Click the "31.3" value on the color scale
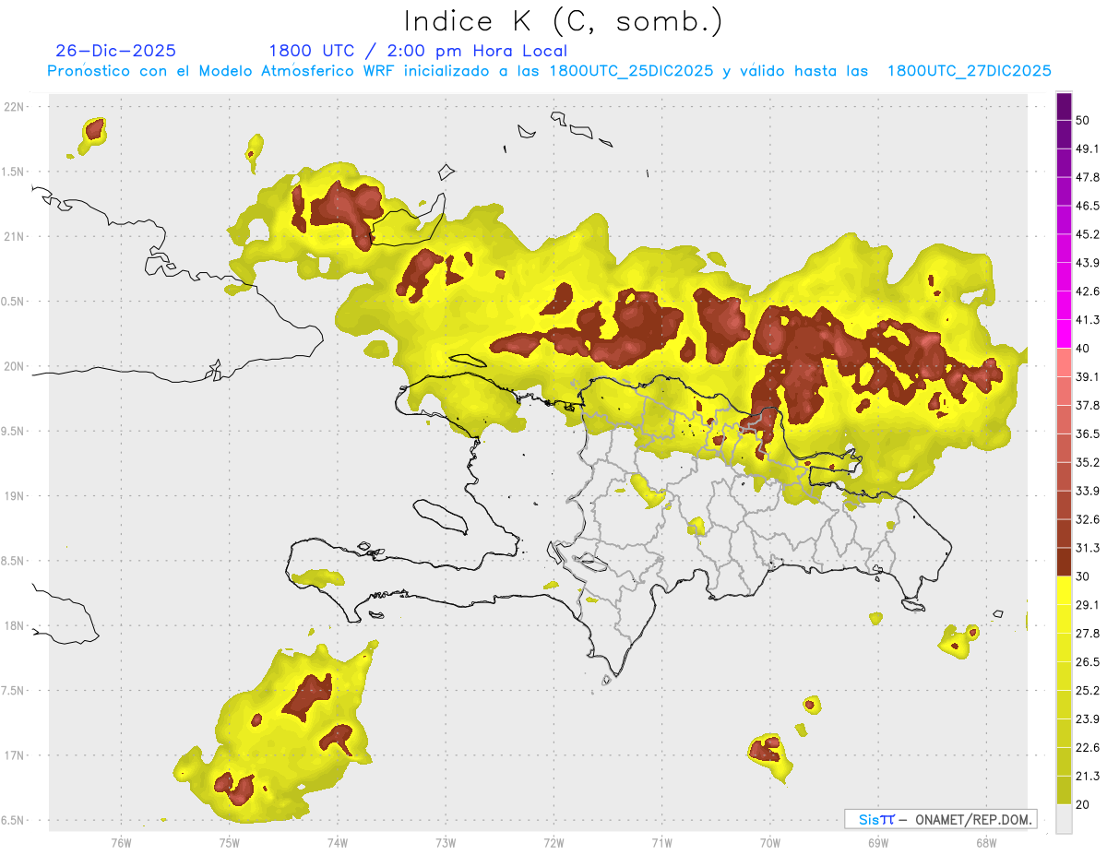The image size is (1107, 855). pyautogui.click(x=1088, y=548)
